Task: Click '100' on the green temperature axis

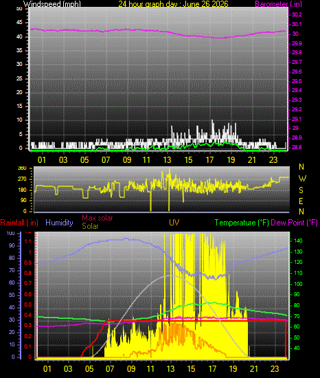Action: tap(298, 284)
